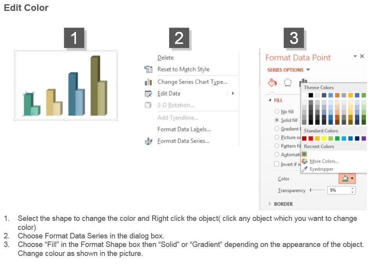Open the Series Options dropdown

pyautogui.click(x=308, y=70)
